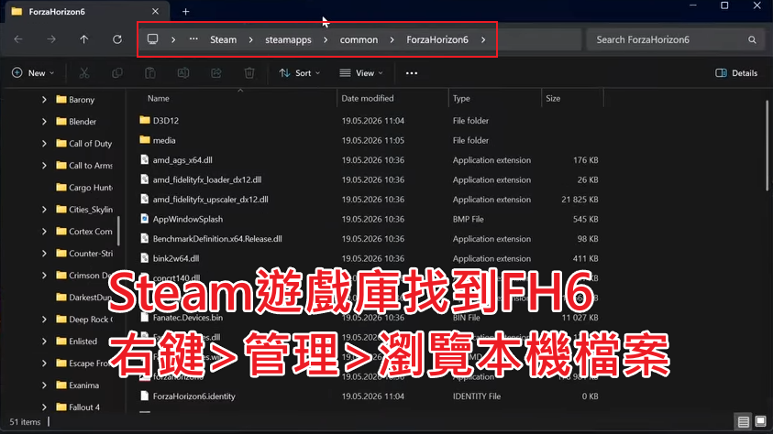Go back to the previous folder
This screenshot has width=773, height=434.
(x=18, y=39)
